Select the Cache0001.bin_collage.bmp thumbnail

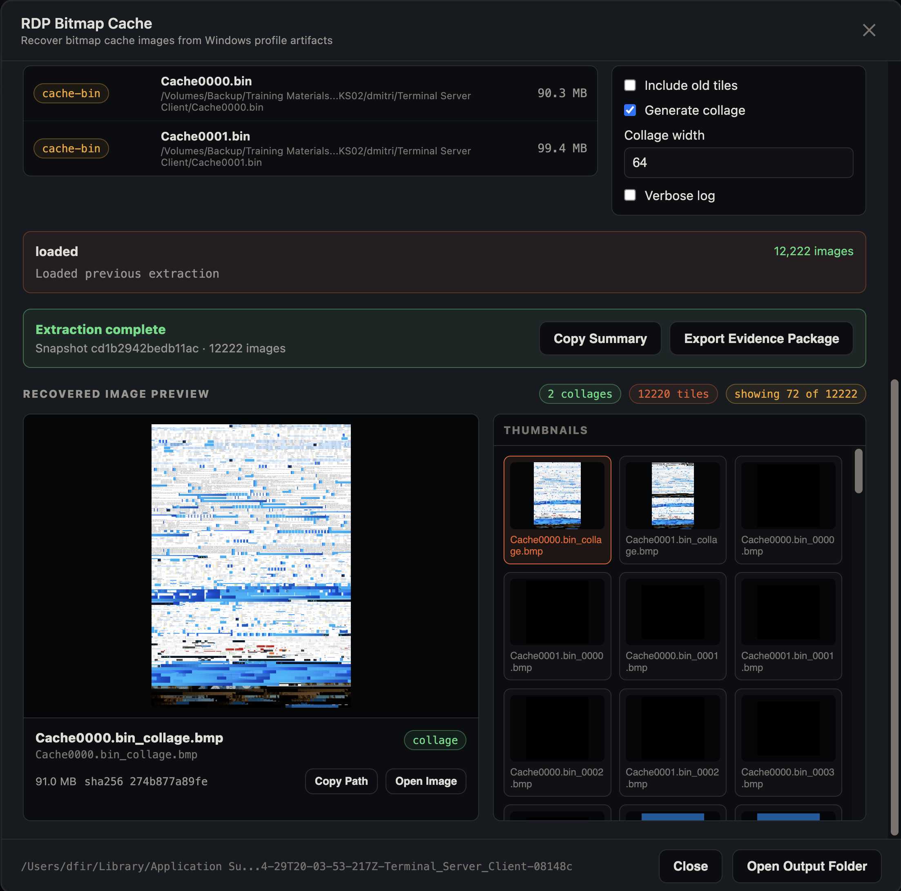pyautogui.click(x=673, y=510)
